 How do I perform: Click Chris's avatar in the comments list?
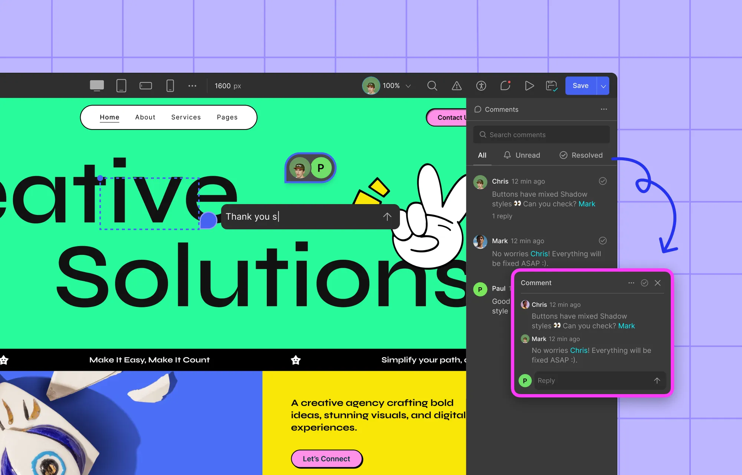tap(480, 182)
